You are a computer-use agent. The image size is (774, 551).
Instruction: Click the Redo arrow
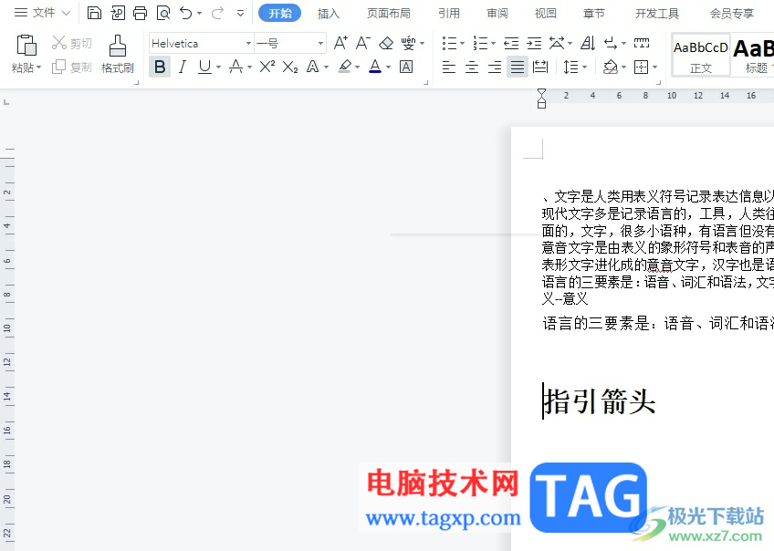click(217, 13)
